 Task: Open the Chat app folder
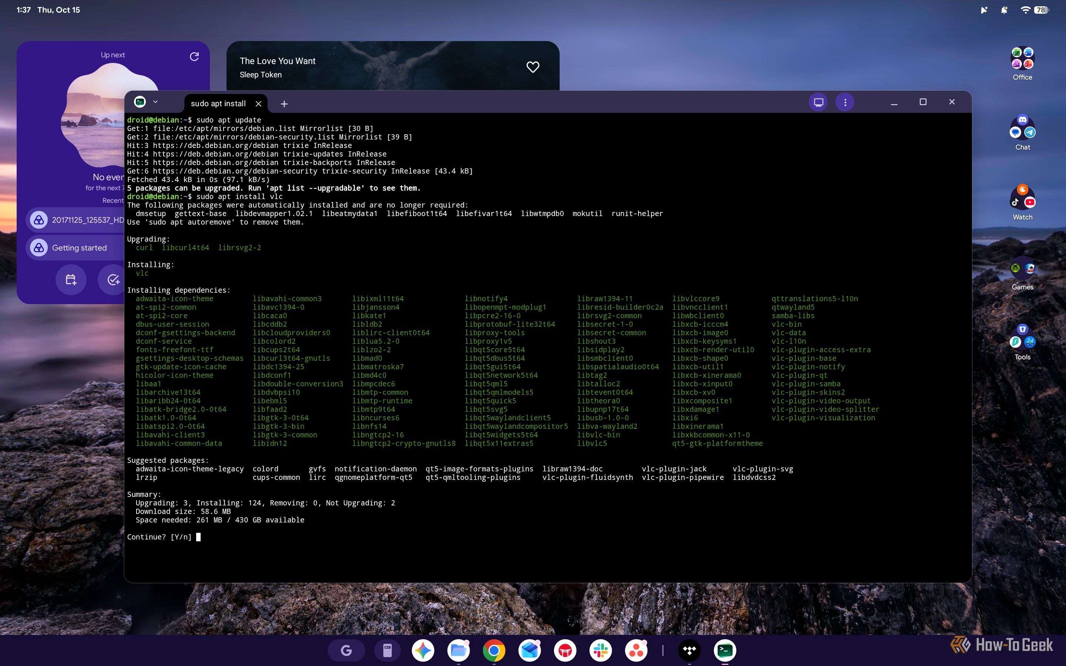[x=1022, y=132]
